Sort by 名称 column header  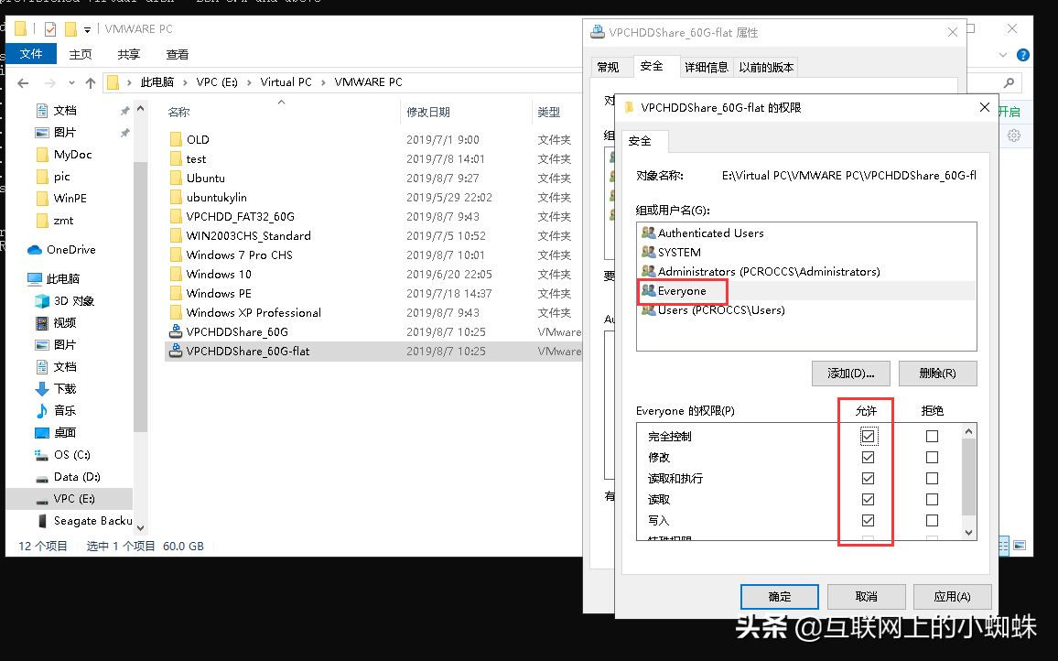[x=178, y=112]
